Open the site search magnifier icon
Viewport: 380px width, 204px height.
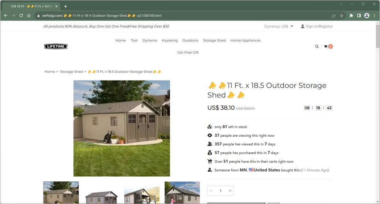[317, 46]
